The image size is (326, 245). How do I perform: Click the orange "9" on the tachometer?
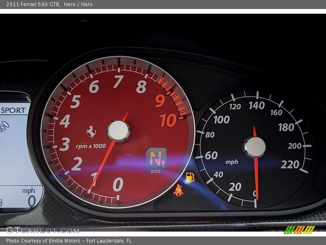pyautogui.click(x=160, y=100)
